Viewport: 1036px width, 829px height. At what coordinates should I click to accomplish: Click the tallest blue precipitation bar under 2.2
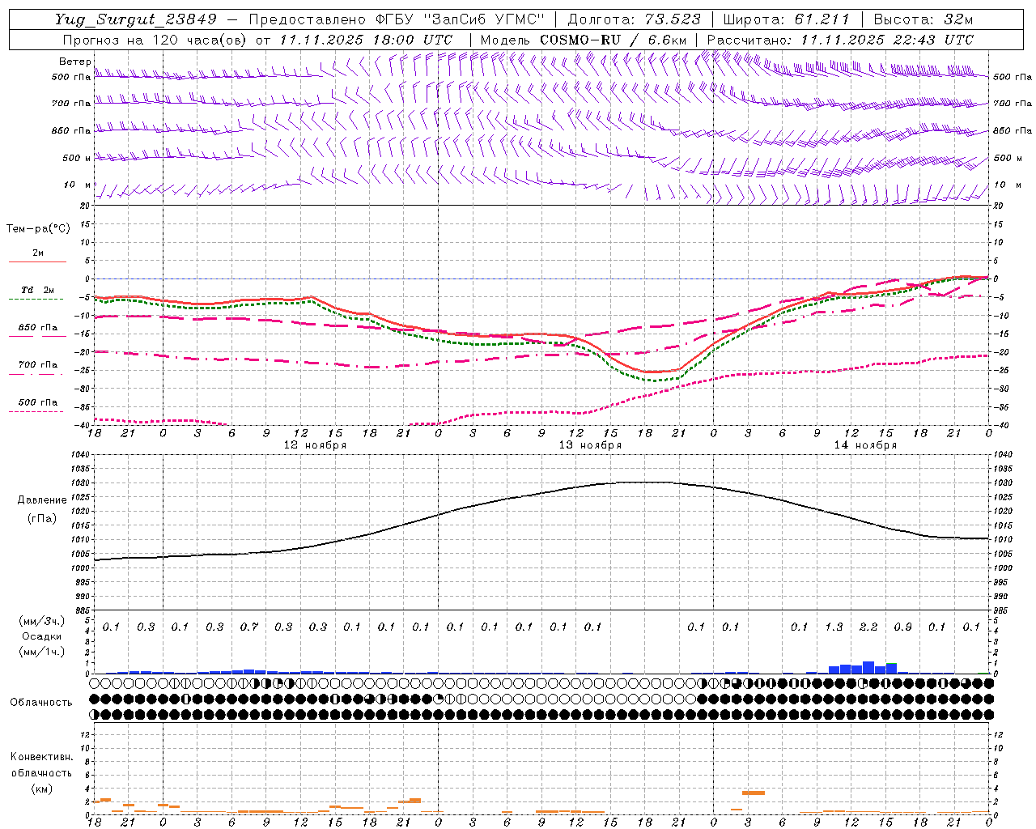pos(868,668)
